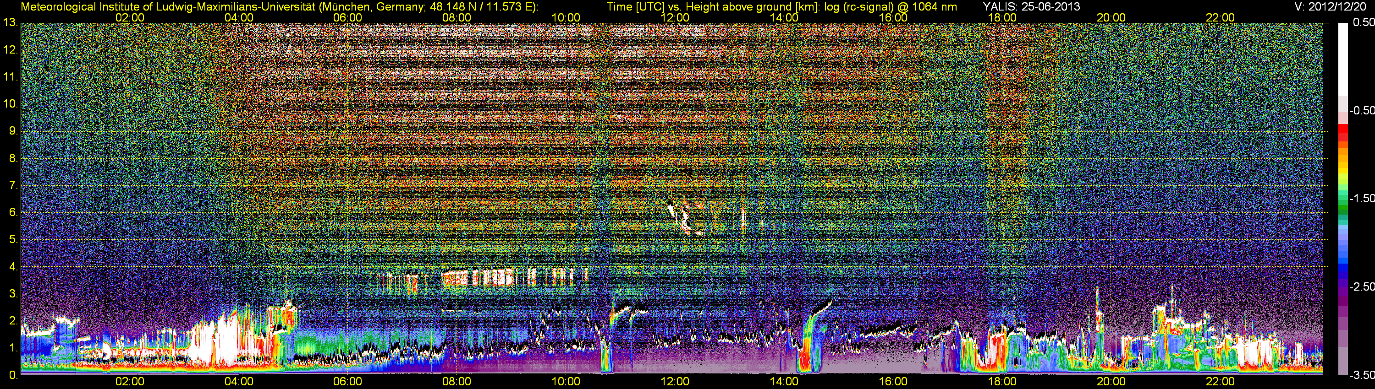Click the 02:00 label on the top time axis
This screenshot has height=389, width=1375.
(x=130, y=17)
